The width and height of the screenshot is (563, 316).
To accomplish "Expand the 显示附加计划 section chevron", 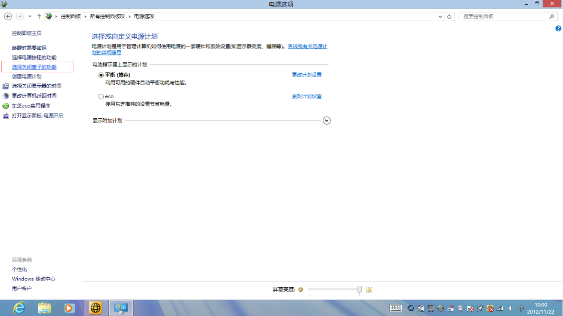I will 327,121.
